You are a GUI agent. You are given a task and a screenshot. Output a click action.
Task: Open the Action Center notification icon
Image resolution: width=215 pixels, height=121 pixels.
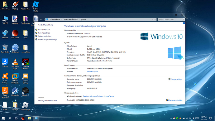click(210, 118)
